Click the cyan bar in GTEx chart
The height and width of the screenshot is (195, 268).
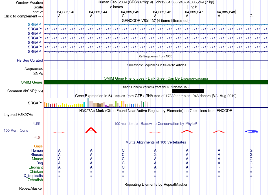84,104
